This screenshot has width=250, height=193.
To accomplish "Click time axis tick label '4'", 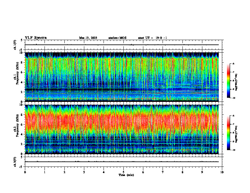I will click(104, 172).
